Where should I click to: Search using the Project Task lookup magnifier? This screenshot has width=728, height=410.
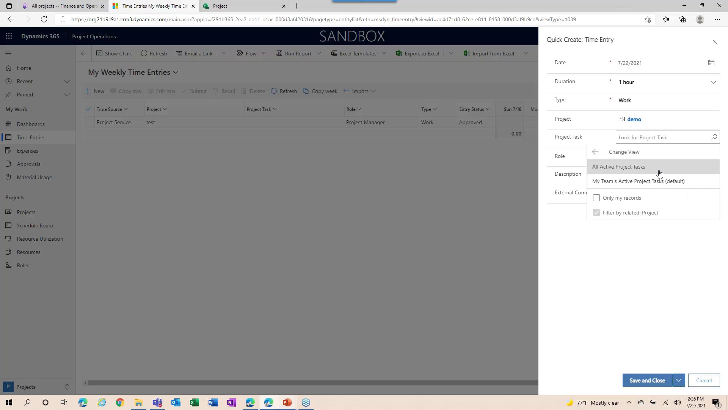tap(714, 137)
